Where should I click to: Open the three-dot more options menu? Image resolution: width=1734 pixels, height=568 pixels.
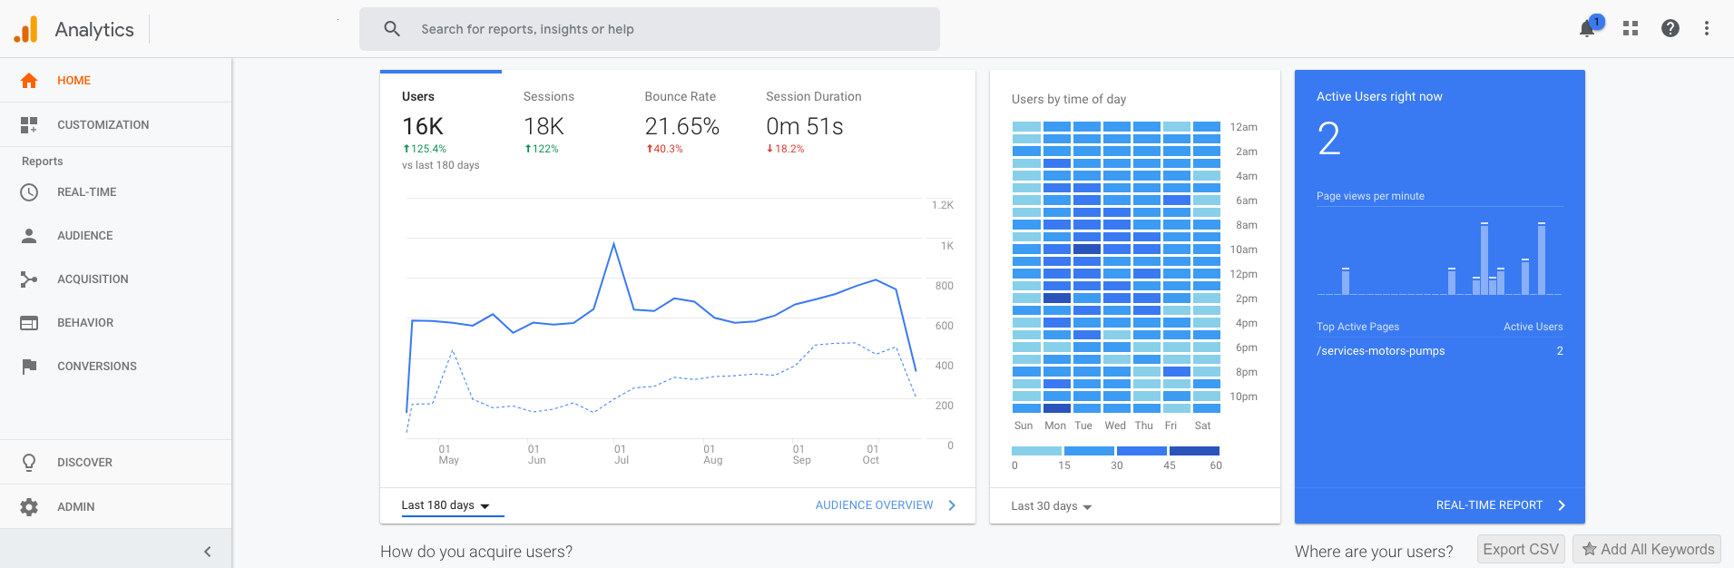click(1707, 29)
